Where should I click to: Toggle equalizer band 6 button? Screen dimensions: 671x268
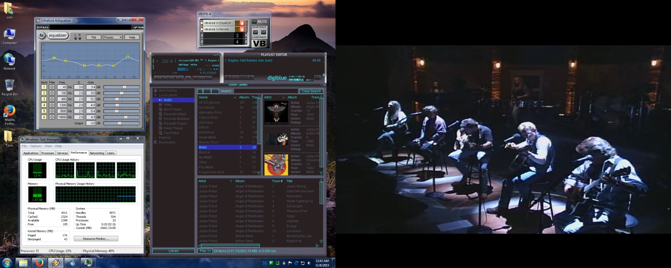43,117
